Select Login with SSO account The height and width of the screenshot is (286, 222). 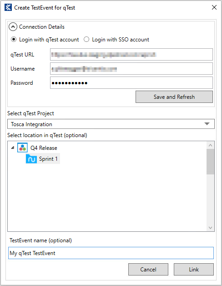(86, 40)
